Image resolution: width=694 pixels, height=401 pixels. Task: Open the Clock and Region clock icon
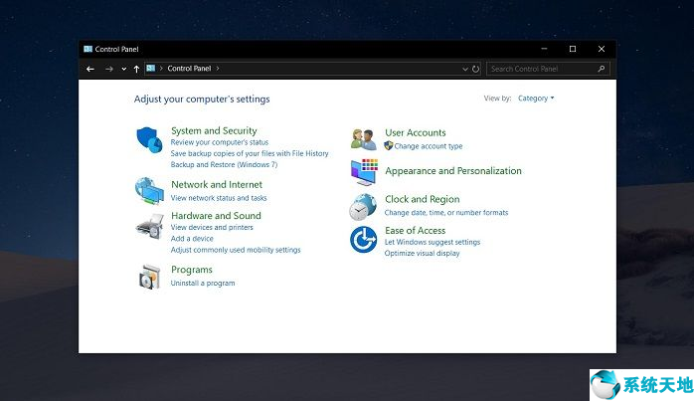click(x=363, y=207)
